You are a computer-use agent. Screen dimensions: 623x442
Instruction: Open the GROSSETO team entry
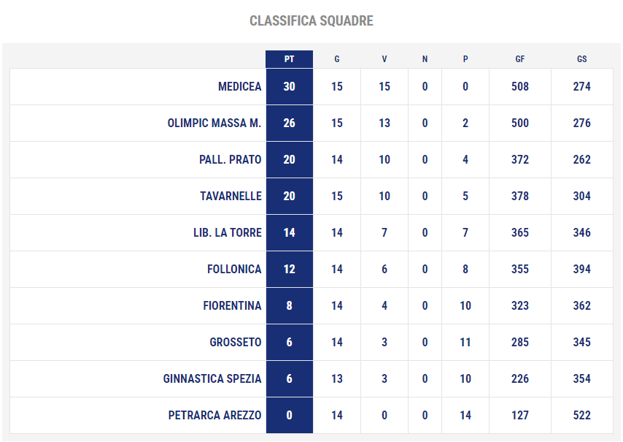click(236, 342)
